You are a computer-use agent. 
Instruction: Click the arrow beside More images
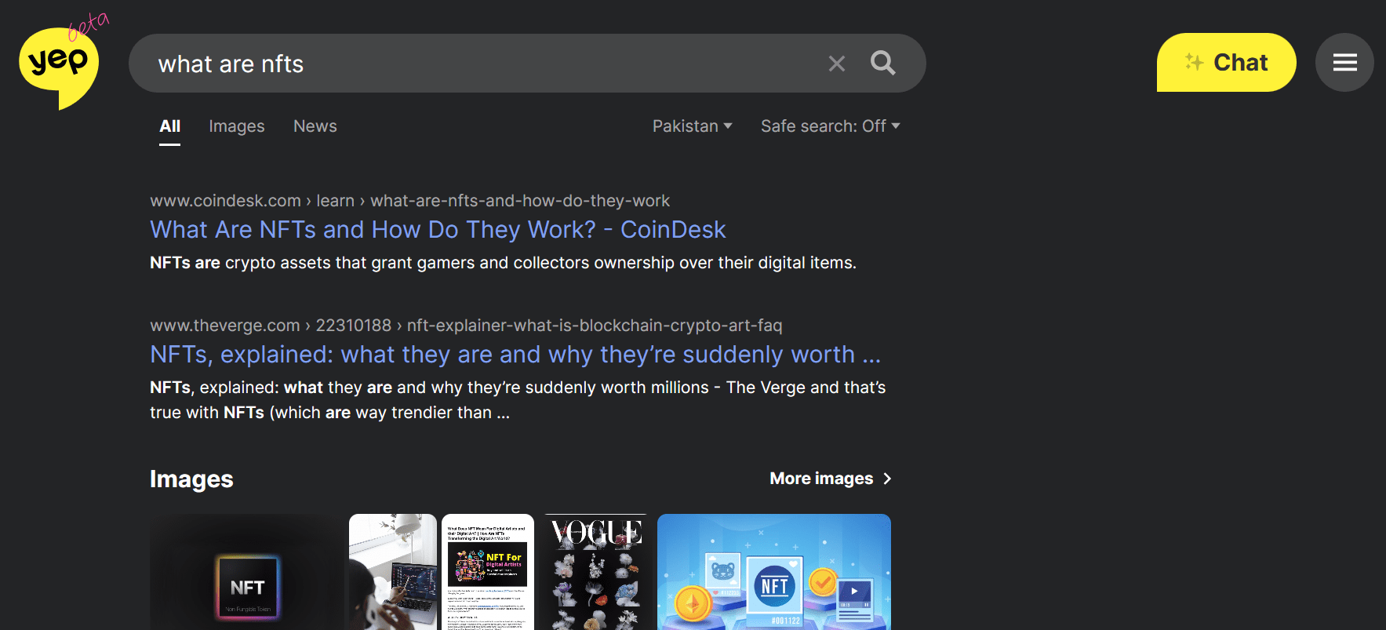point(887,479)
